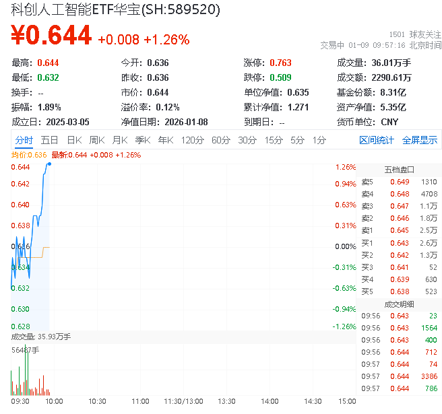This screenshot has height=414, width=442.
Task: Click the 1501 球友关注 follower count
Action: pos(415,34)
